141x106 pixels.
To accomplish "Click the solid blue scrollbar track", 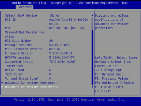I will 92,57.
